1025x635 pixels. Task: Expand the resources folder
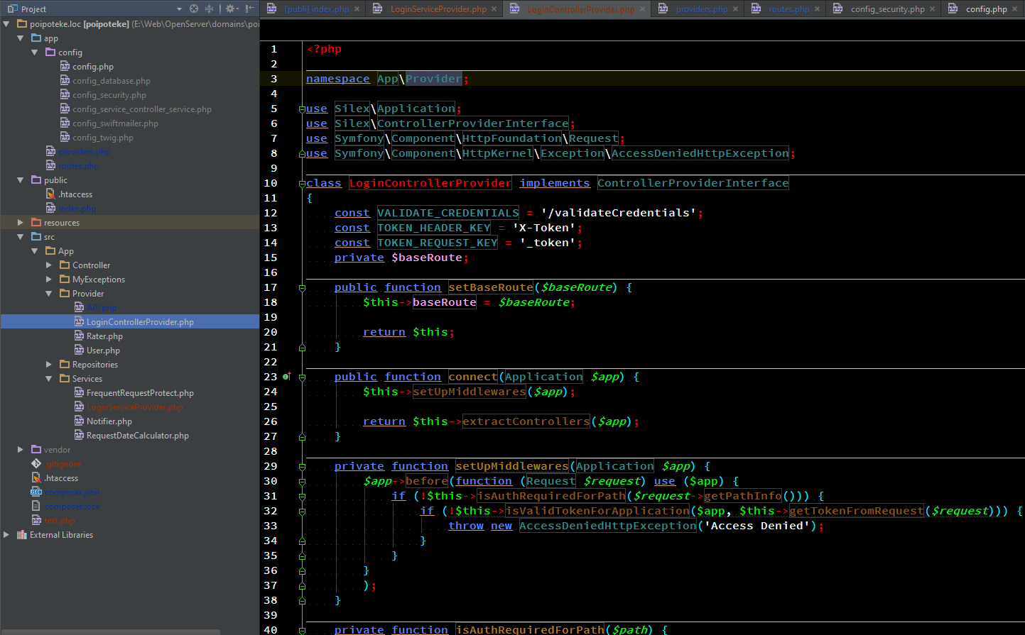[x=21, y=222]
